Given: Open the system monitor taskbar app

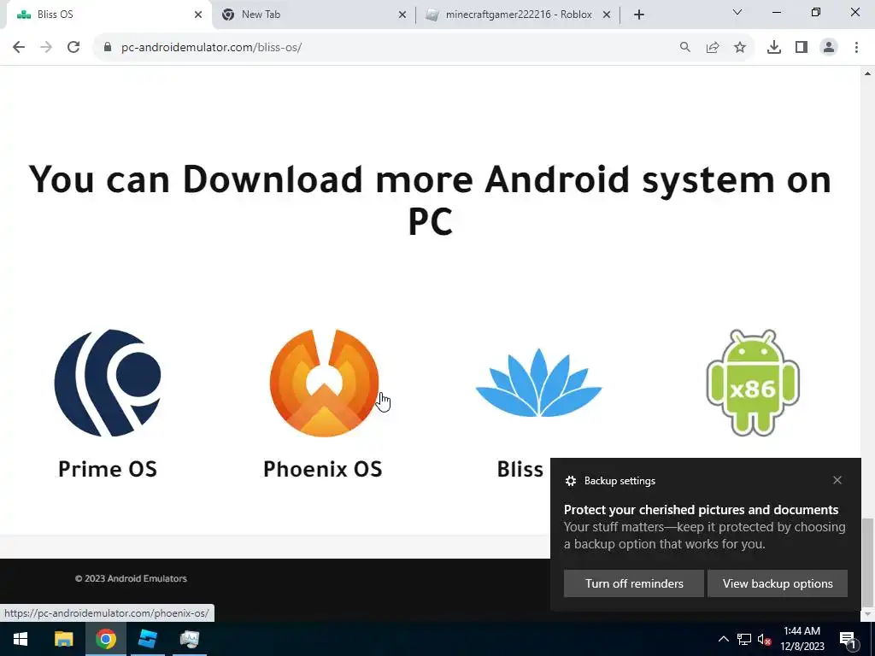Looking at the screenshot, I should pyautogui.click(x=190, y=639).
